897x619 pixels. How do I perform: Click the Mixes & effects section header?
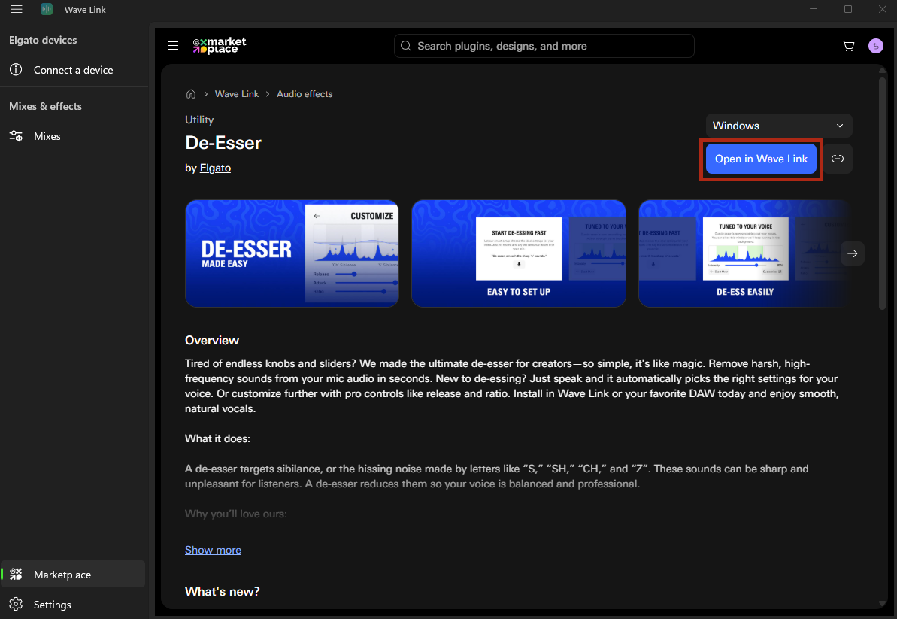45,106
